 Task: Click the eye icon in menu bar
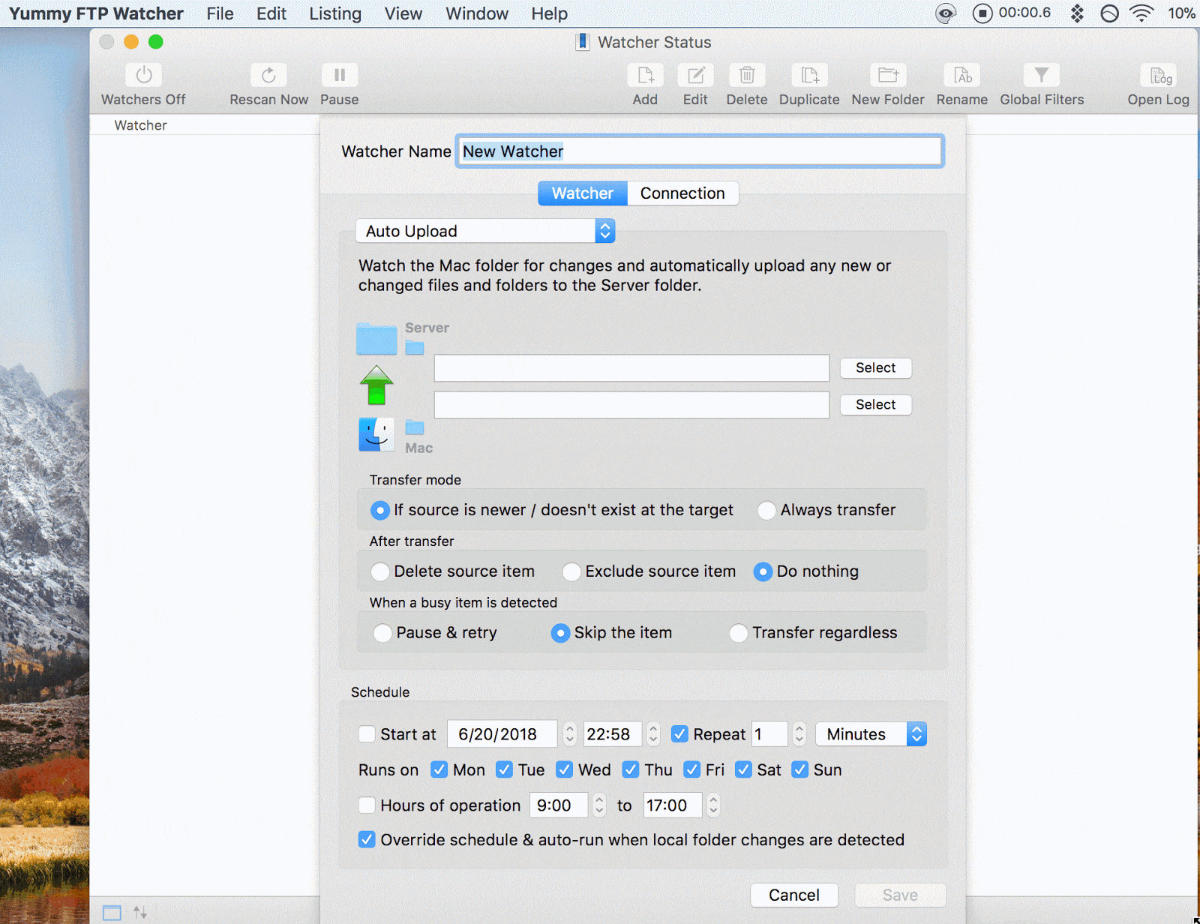[x=946, y=13]
